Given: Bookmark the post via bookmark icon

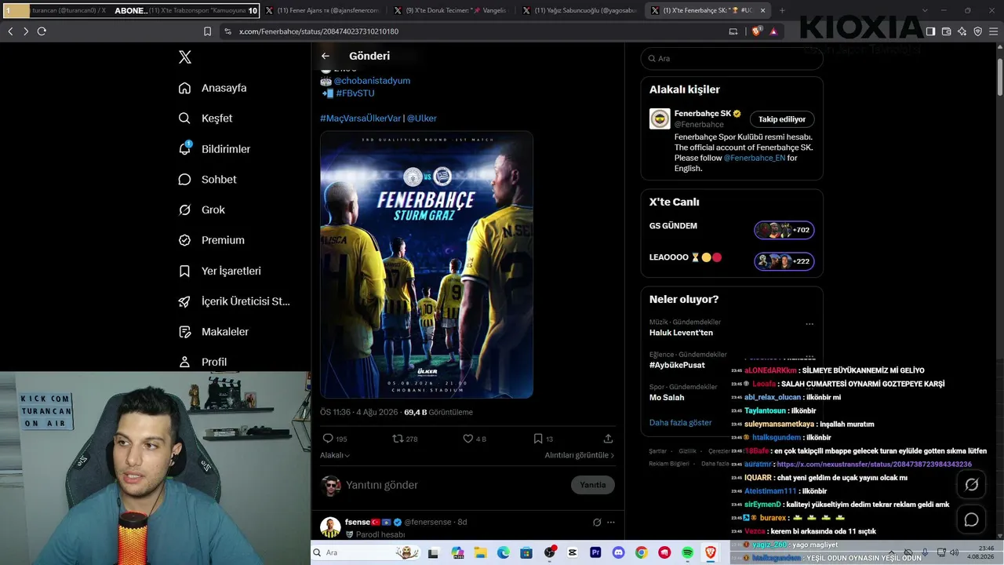Looking at the screenshot, I should click(x=538, y=439).
